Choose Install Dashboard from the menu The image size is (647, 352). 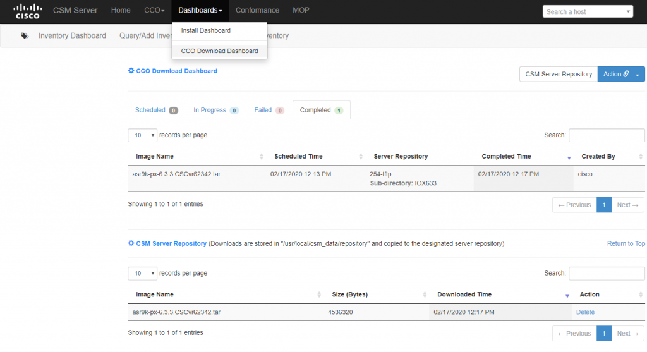pos(205,30)
